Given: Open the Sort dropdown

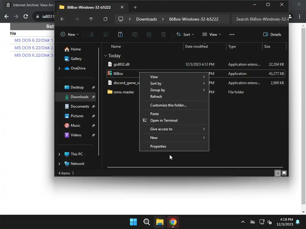Looking at the screenshot, I should 185,35.
